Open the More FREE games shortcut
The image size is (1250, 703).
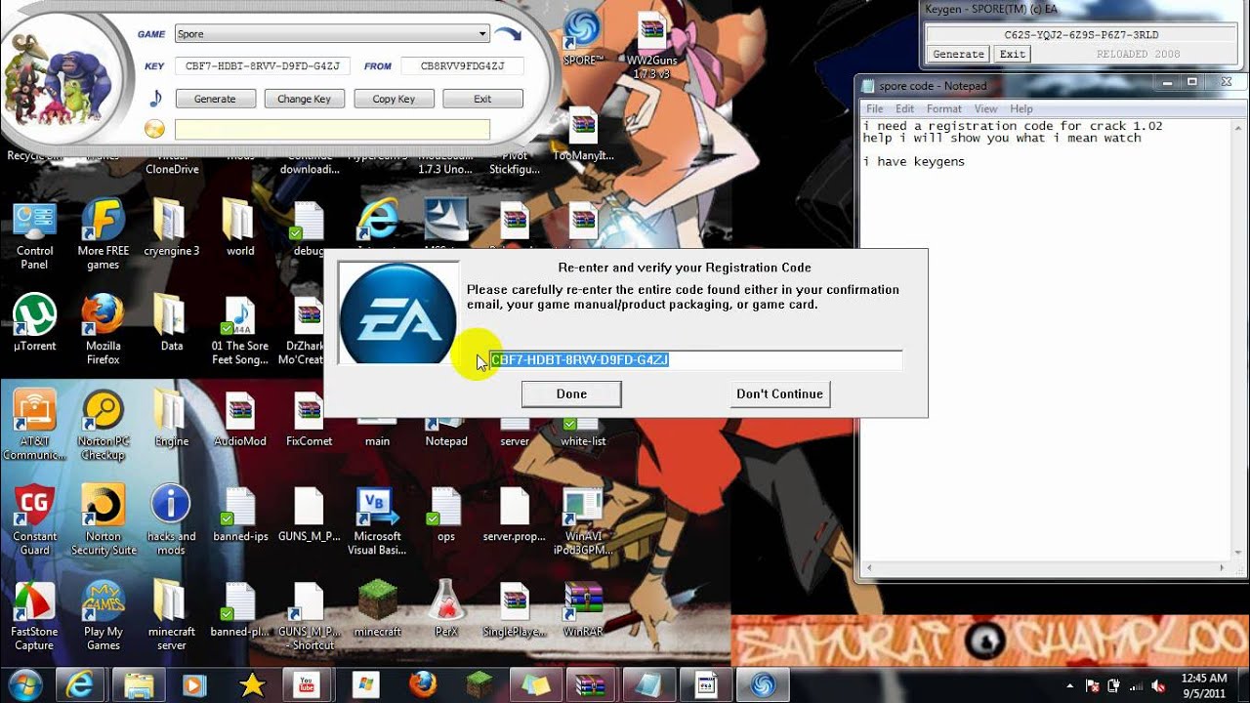[104, 236]
